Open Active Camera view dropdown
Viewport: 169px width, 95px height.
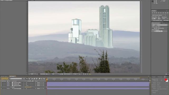68,74
